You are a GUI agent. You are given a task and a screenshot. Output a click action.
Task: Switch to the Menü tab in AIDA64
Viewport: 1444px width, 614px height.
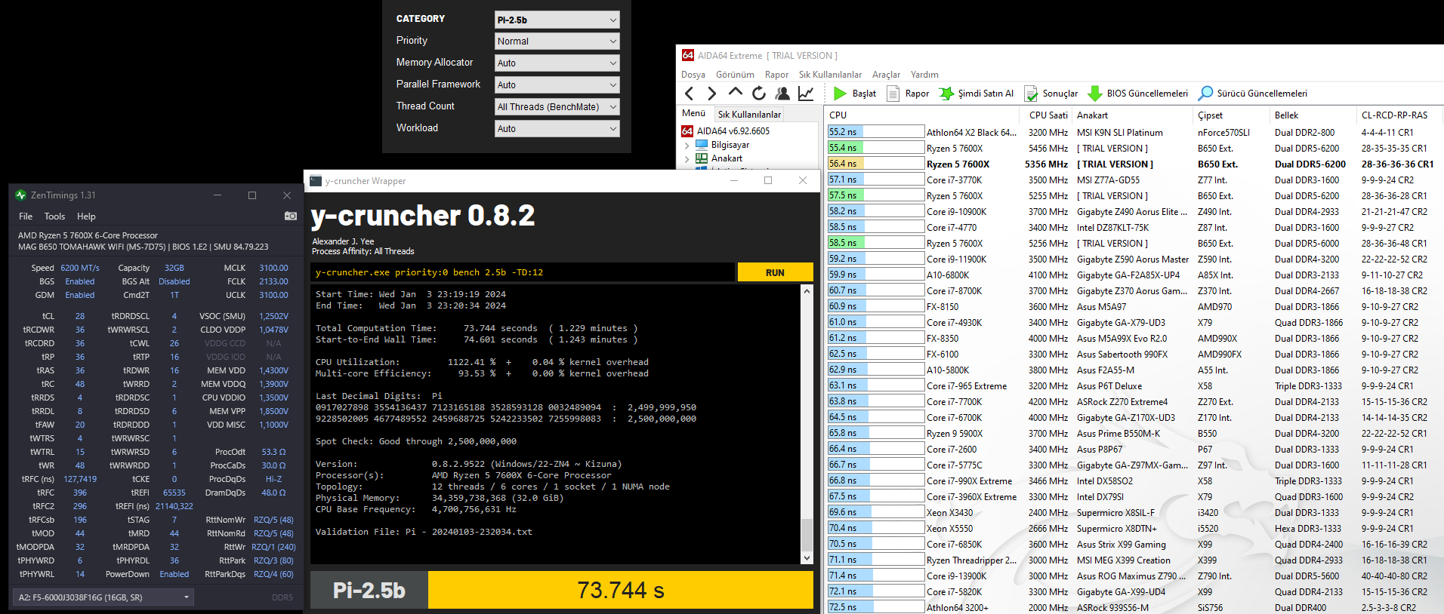693,113
